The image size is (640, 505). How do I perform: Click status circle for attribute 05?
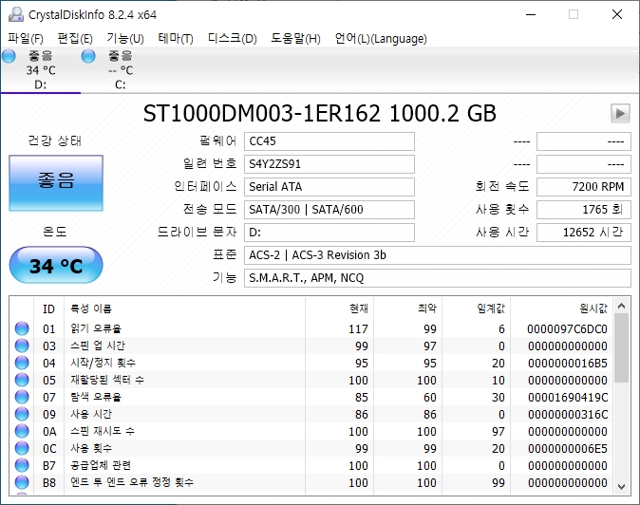coord(22,381)
